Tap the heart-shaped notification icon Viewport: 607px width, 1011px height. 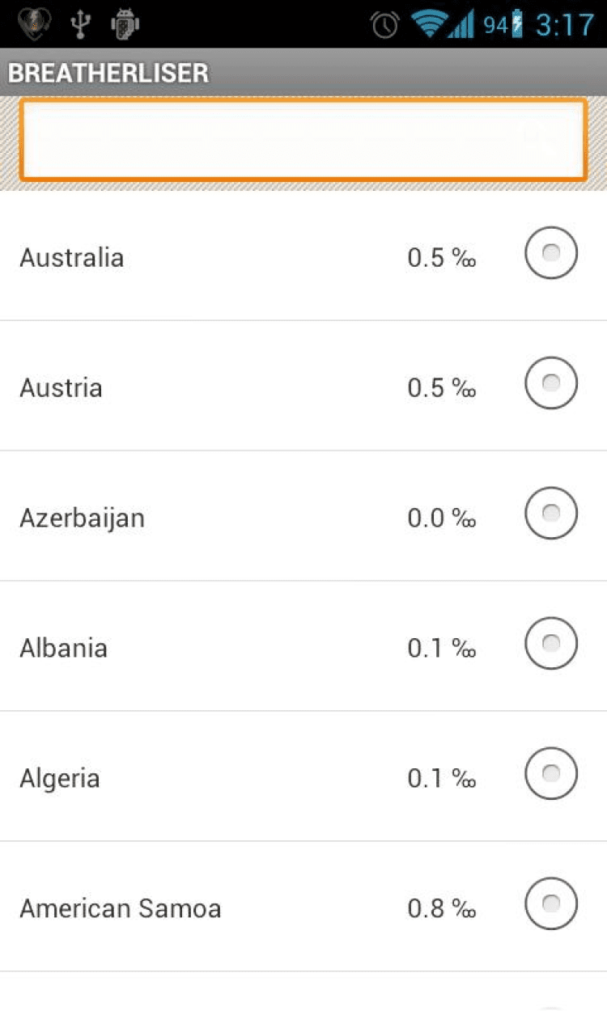(34, 24)
